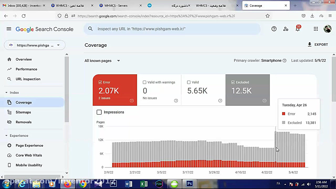
Task: Open the Firefox application menu
Action: [330, 16]
